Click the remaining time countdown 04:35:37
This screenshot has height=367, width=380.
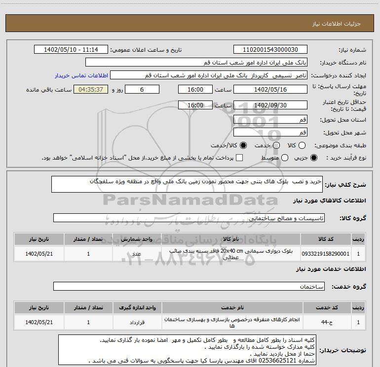(91, 89)
